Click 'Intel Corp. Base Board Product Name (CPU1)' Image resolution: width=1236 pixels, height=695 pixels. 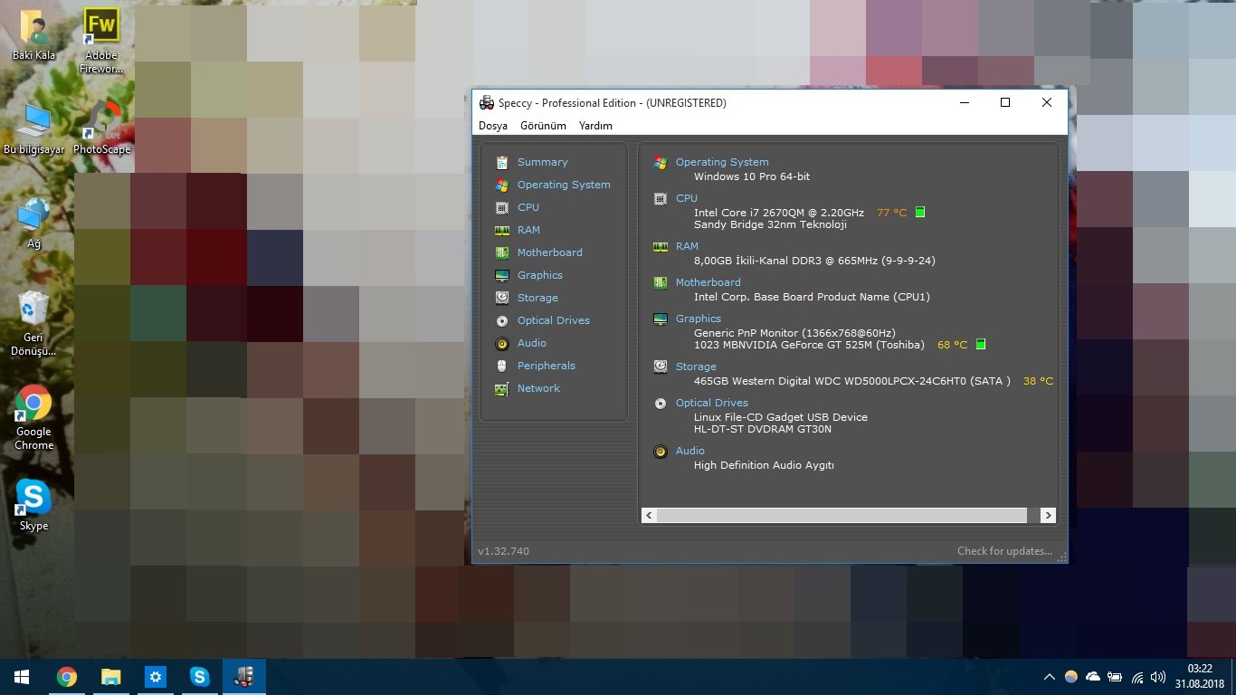[x=812, y=297]
